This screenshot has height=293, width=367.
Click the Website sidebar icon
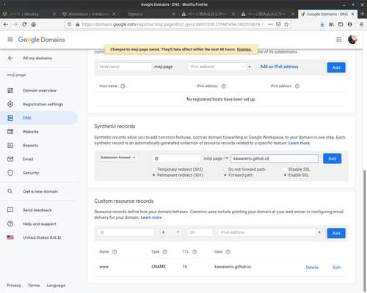click(10, 132)
